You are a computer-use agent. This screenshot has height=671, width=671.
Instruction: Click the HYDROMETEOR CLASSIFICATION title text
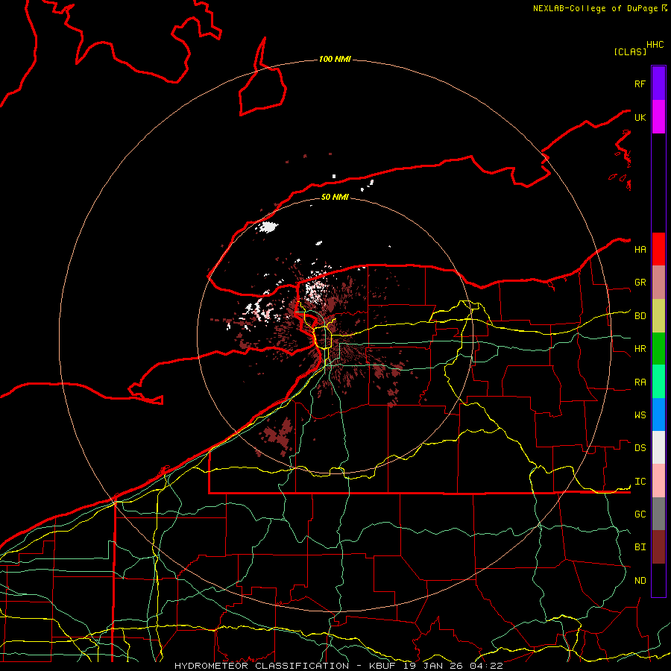click(262, 666)
